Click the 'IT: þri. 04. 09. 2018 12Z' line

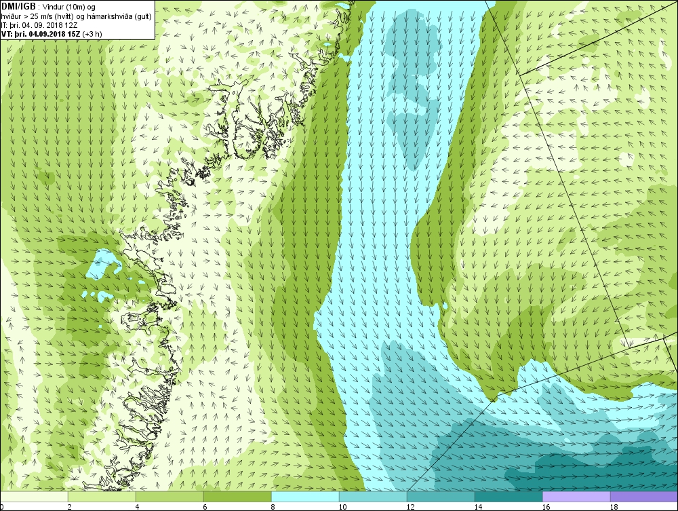(x=39, y=25)
